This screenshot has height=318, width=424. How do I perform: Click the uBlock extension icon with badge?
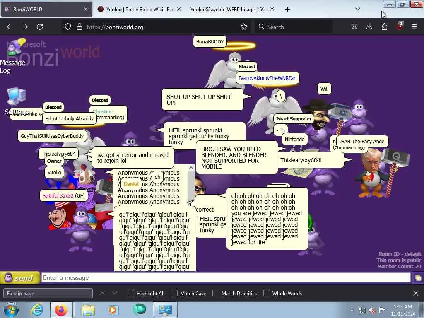coord(400,26)
